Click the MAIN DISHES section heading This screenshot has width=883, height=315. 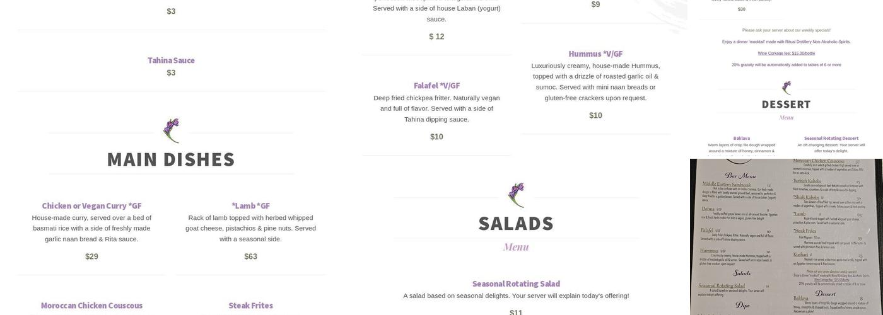pos(171,160)
